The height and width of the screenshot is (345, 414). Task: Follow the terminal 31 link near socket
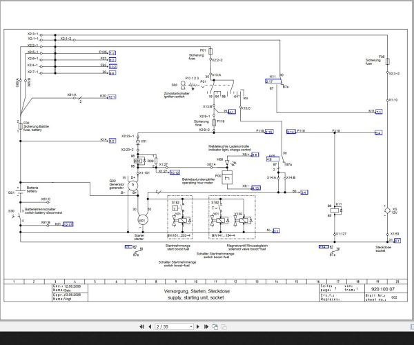pyautogui.click(x=397, y=241)
